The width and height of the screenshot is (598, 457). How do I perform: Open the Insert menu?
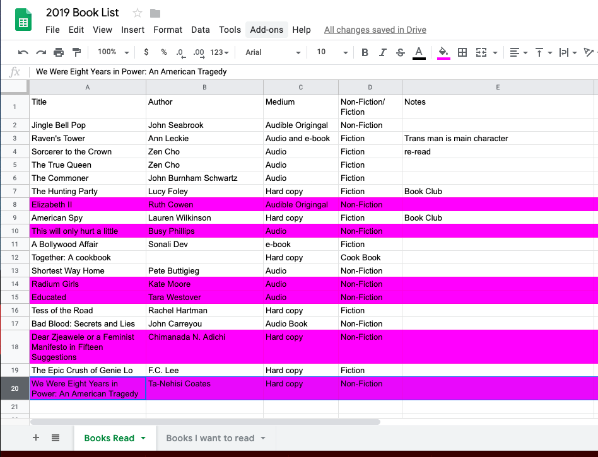[x=132, y=30]
